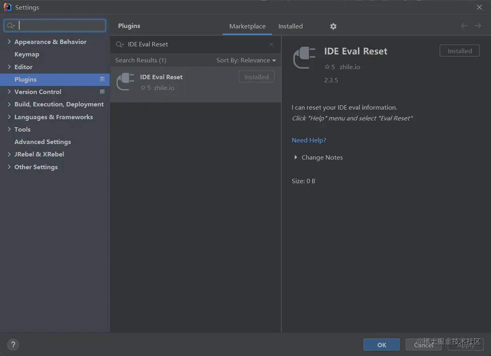Screen dimensions: 491x356
Task: Click the search magnifier icon in plugin search
Action: [120, 44]
